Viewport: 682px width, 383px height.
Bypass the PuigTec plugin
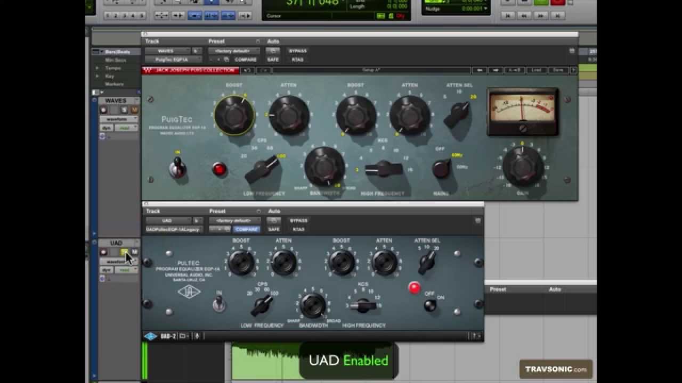coord(298,51)
